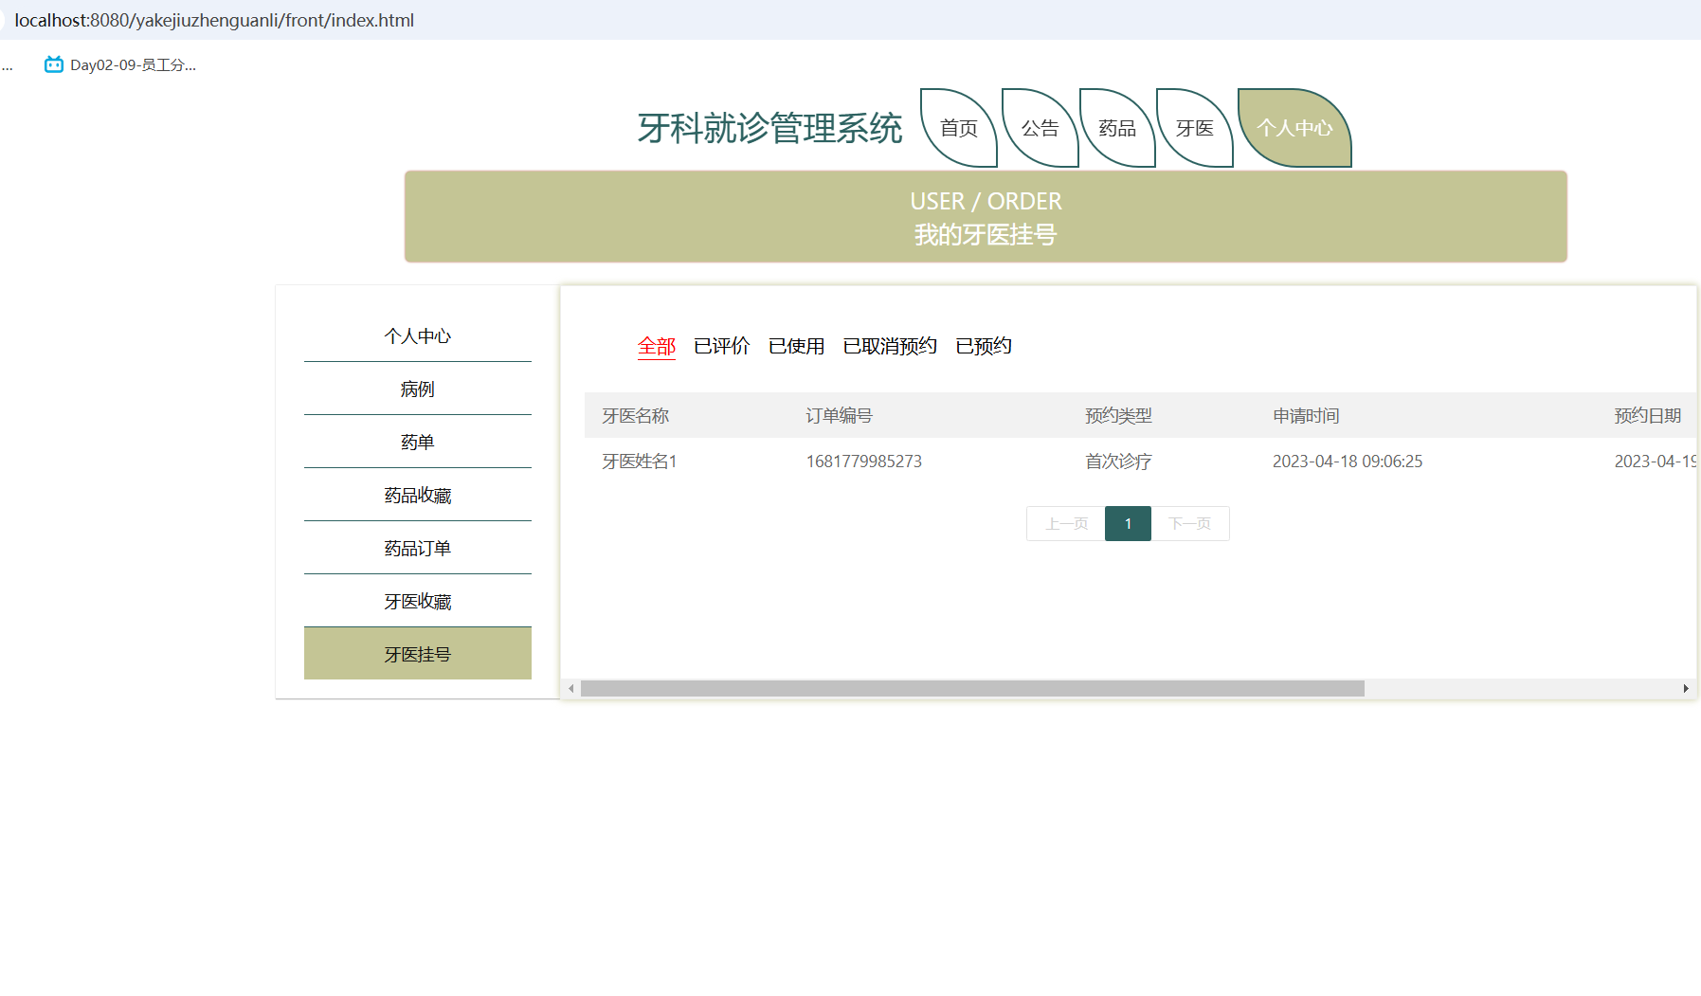
Task: Open the 牙医 navigation tab
Action: pyautogui.click(x=1195, y=128)
